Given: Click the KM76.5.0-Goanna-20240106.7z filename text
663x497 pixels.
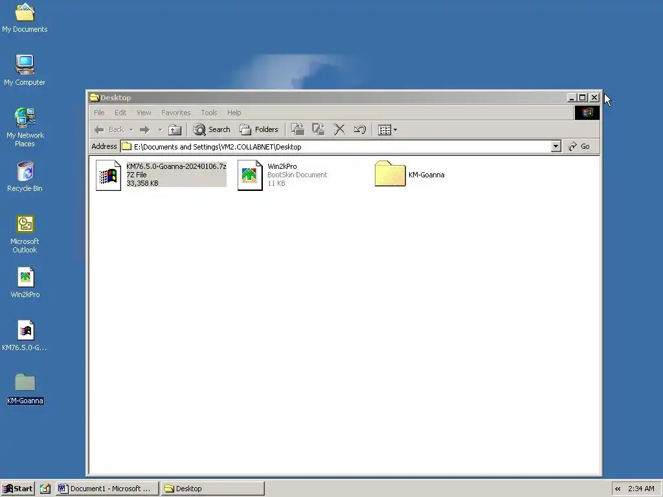Looking at the screenshot, I should click(x=176, y=166).
